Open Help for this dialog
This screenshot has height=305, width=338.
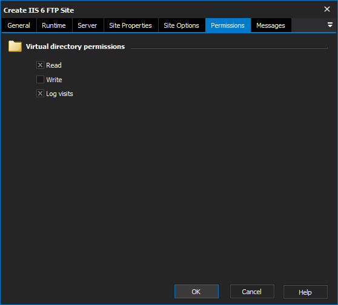[305, 292]
